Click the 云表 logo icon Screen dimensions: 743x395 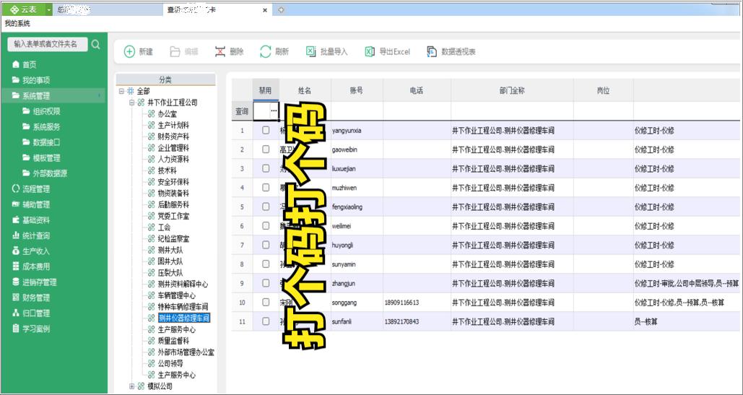(x=13, y=9)
